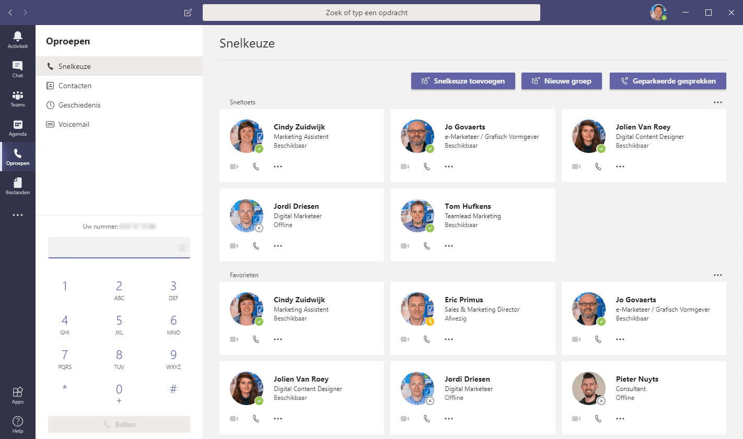Dial the hash key on keypad
Screen dimensions: 743x439
coord(173,389)
